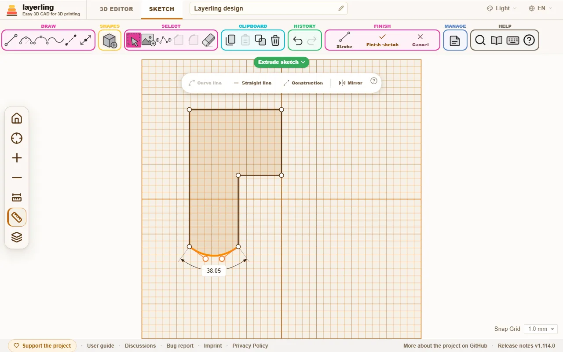Image resolution: width=563 pixels, height=352 pixels.
Task: Choose the wavy spline curve tool
Action: (x=56, y=40)
